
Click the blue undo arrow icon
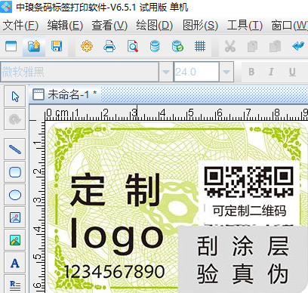coord(298,46)
